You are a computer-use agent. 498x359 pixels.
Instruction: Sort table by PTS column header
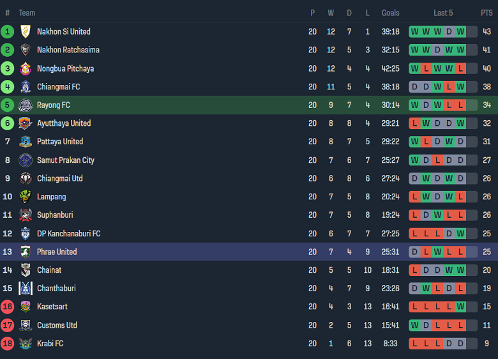(x=487, y=13)
